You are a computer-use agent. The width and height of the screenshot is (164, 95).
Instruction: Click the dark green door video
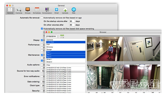coord(105,77)
